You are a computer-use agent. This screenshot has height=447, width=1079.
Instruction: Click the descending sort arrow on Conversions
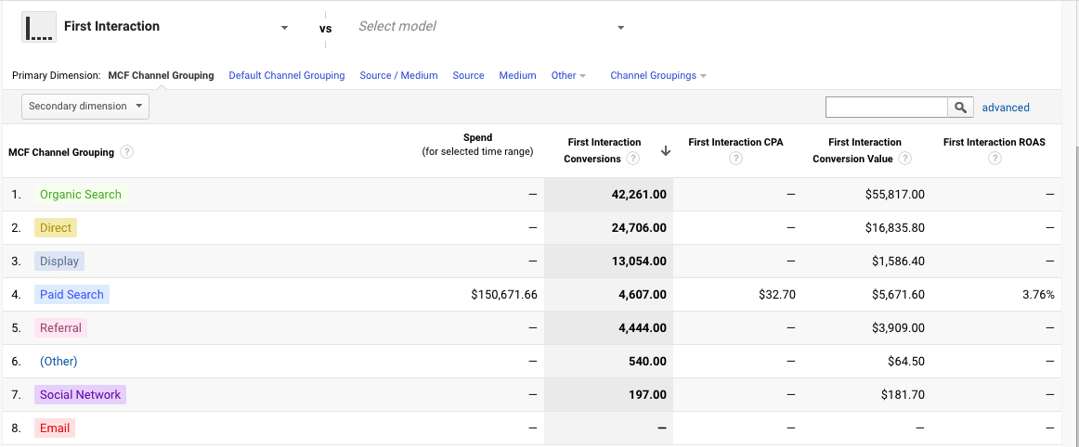pos(665,151)
